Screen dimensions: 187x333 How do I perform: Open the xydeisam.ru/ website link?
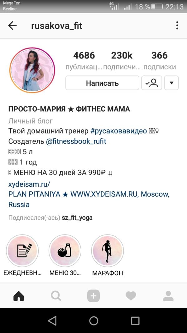click(x=29, y=184)
